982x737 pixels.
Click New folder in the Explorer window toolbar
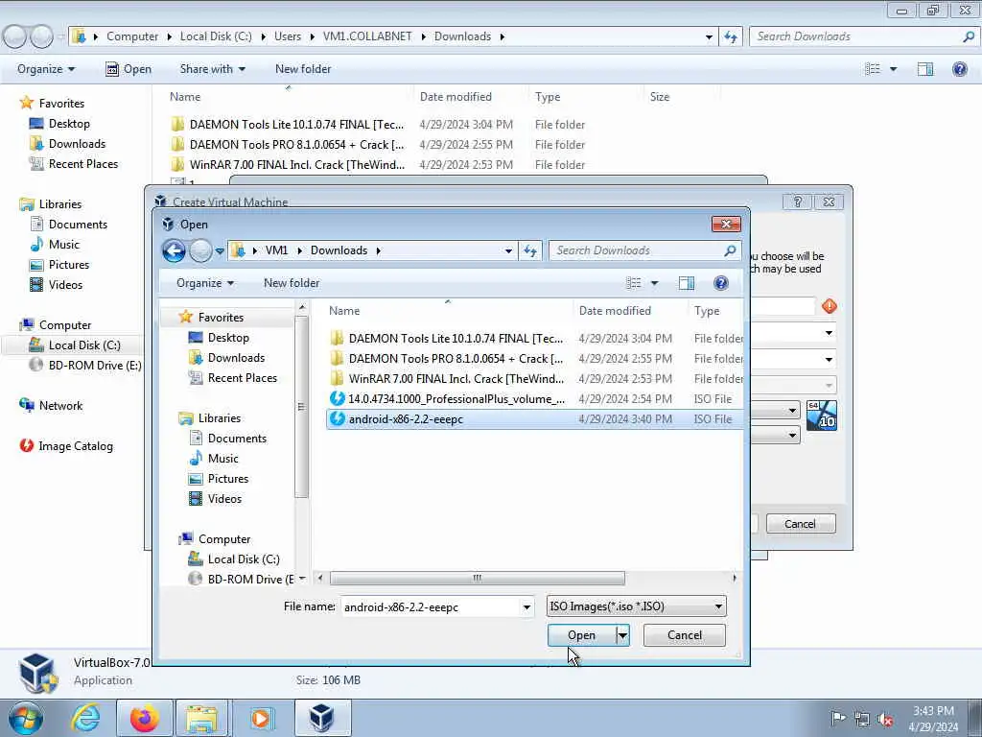coord(303,69)
